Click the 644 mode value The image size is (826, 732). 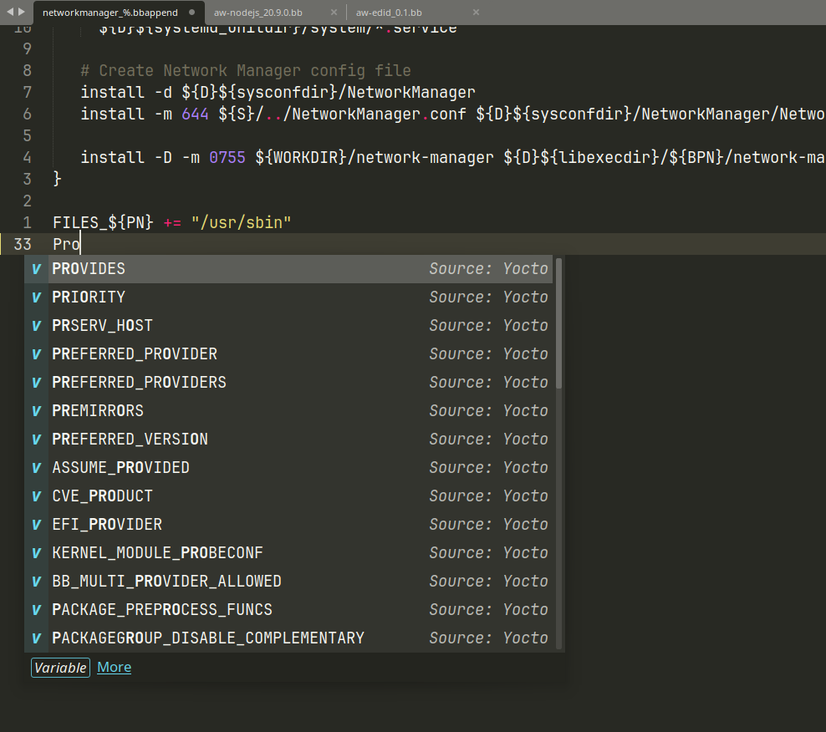[195, 114]
